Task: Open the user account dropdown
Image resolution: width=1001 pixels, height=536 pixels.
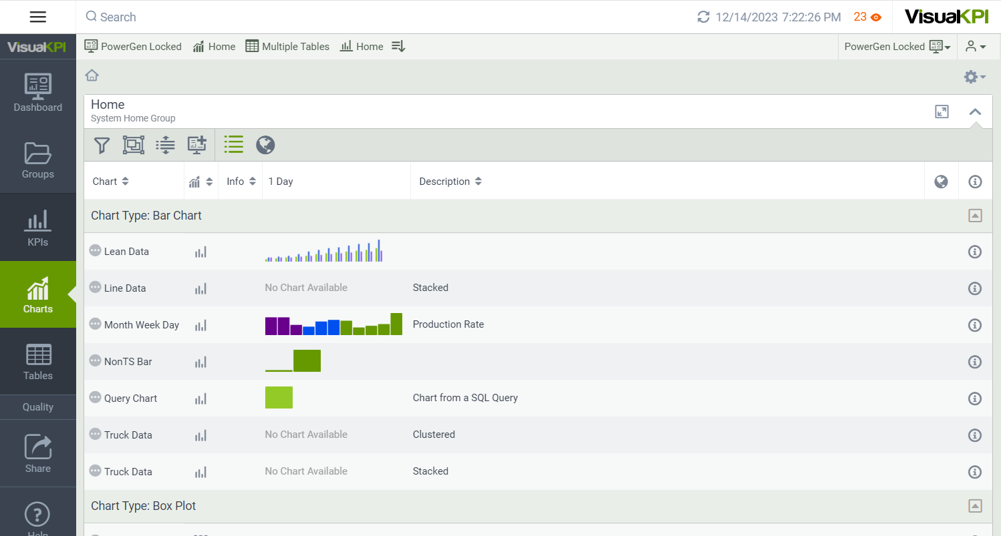Action: (976, 47)
